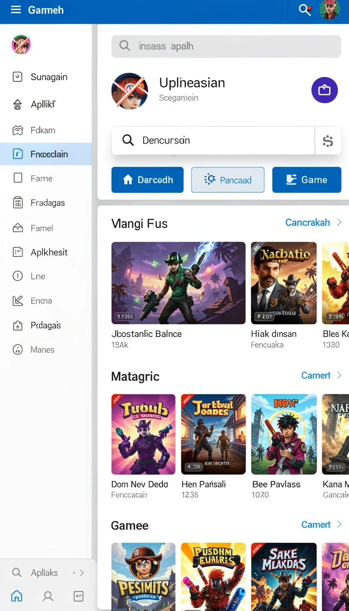Open the filter icon beside the Dencursan search
The height and width of the screenshot is (611, 349).
tap(328, 140)
